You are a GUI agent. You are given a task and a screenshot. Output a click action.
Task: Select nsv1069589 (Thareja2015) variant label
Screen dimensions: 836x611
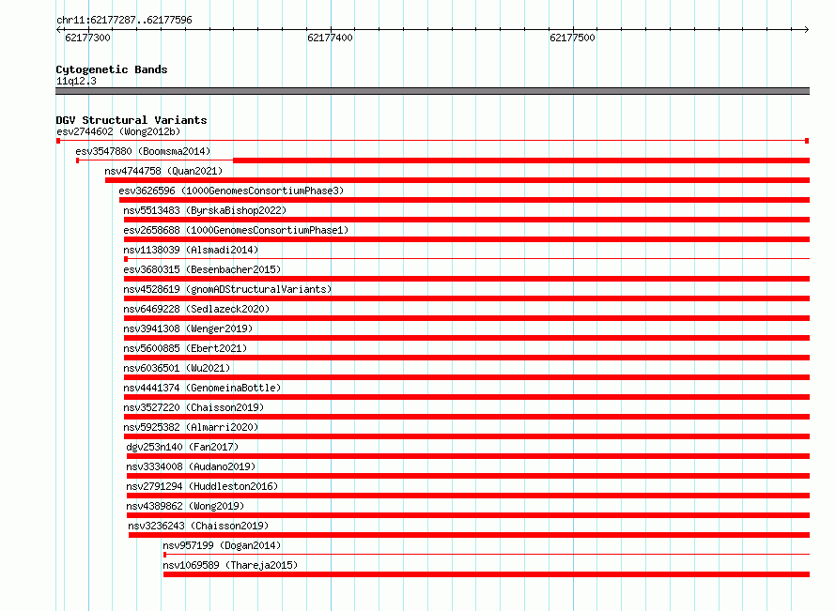tap(230, 565)
